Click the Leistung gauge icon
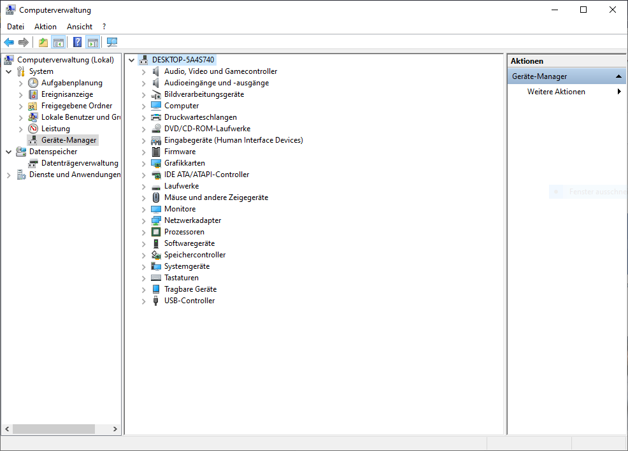The height and width of the screenshot is (451, 628). (33, 129)
